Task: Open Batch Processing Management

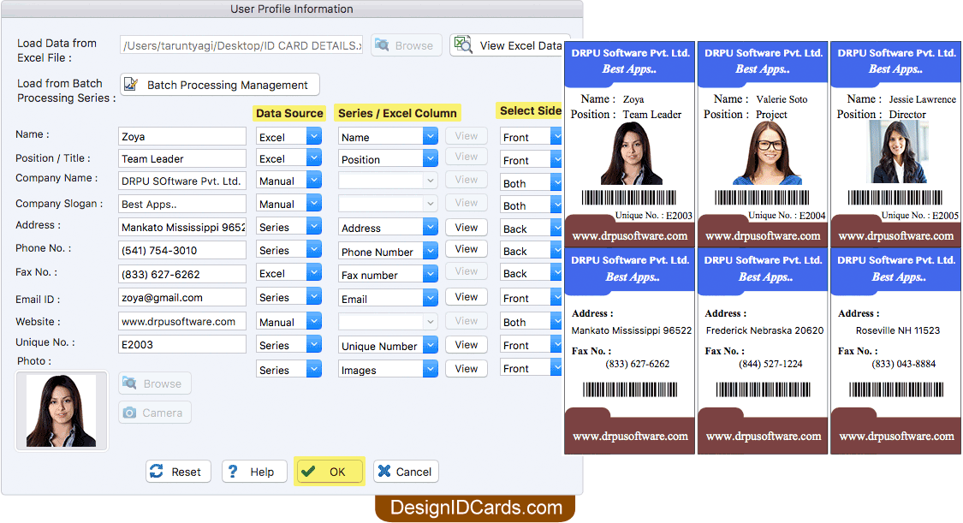Action: tap(220, 85)
